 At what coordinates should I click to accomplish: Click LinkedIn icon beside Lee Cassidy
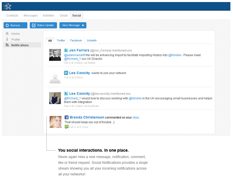[x=66, y=73]
